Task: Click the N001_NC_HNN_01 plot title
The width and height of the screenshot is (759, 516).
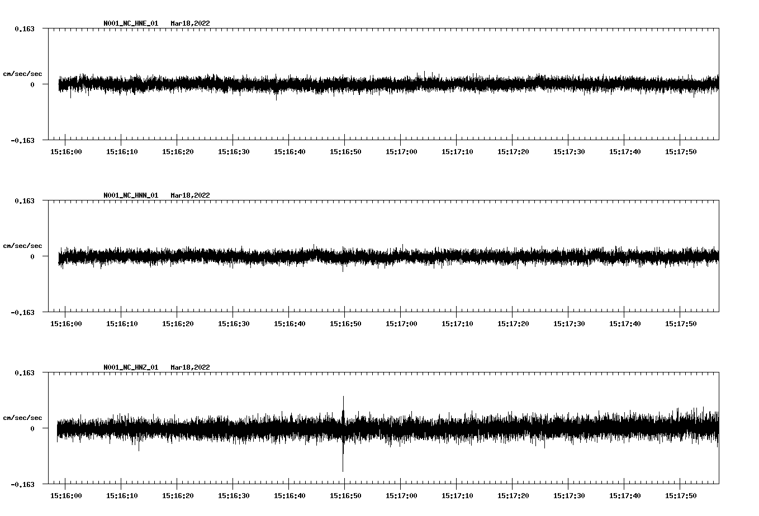Action: pos(131,195)
